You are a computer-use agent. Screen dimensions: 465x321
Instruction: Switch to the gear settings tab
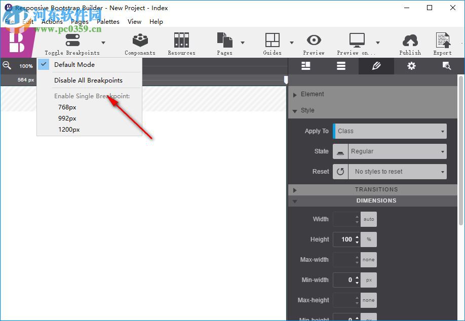(x=411, y=66)
